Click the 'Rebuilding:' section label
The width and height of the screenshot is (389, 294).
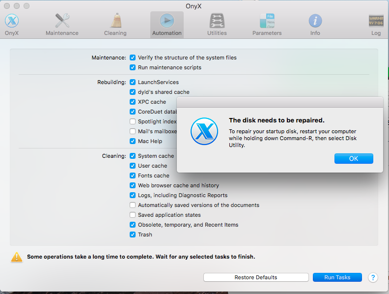[x=111, y=82]
